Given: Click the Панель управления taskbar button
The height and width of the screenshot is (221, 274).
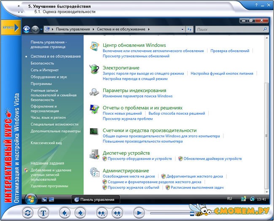Looking at the screenshot, I should click(x=96, y=199).
